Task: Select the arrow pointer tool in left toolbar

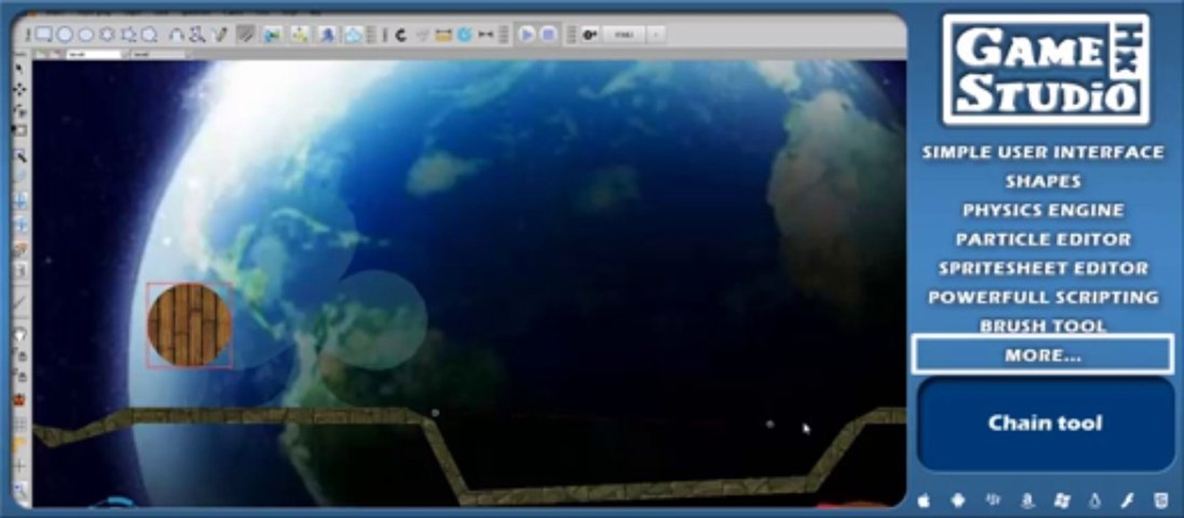Action: (x=19, y=68)
